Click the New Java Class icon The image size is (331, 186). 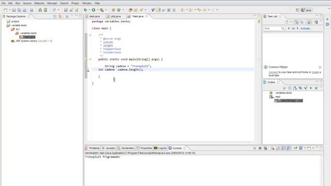(x=119, y=10)
